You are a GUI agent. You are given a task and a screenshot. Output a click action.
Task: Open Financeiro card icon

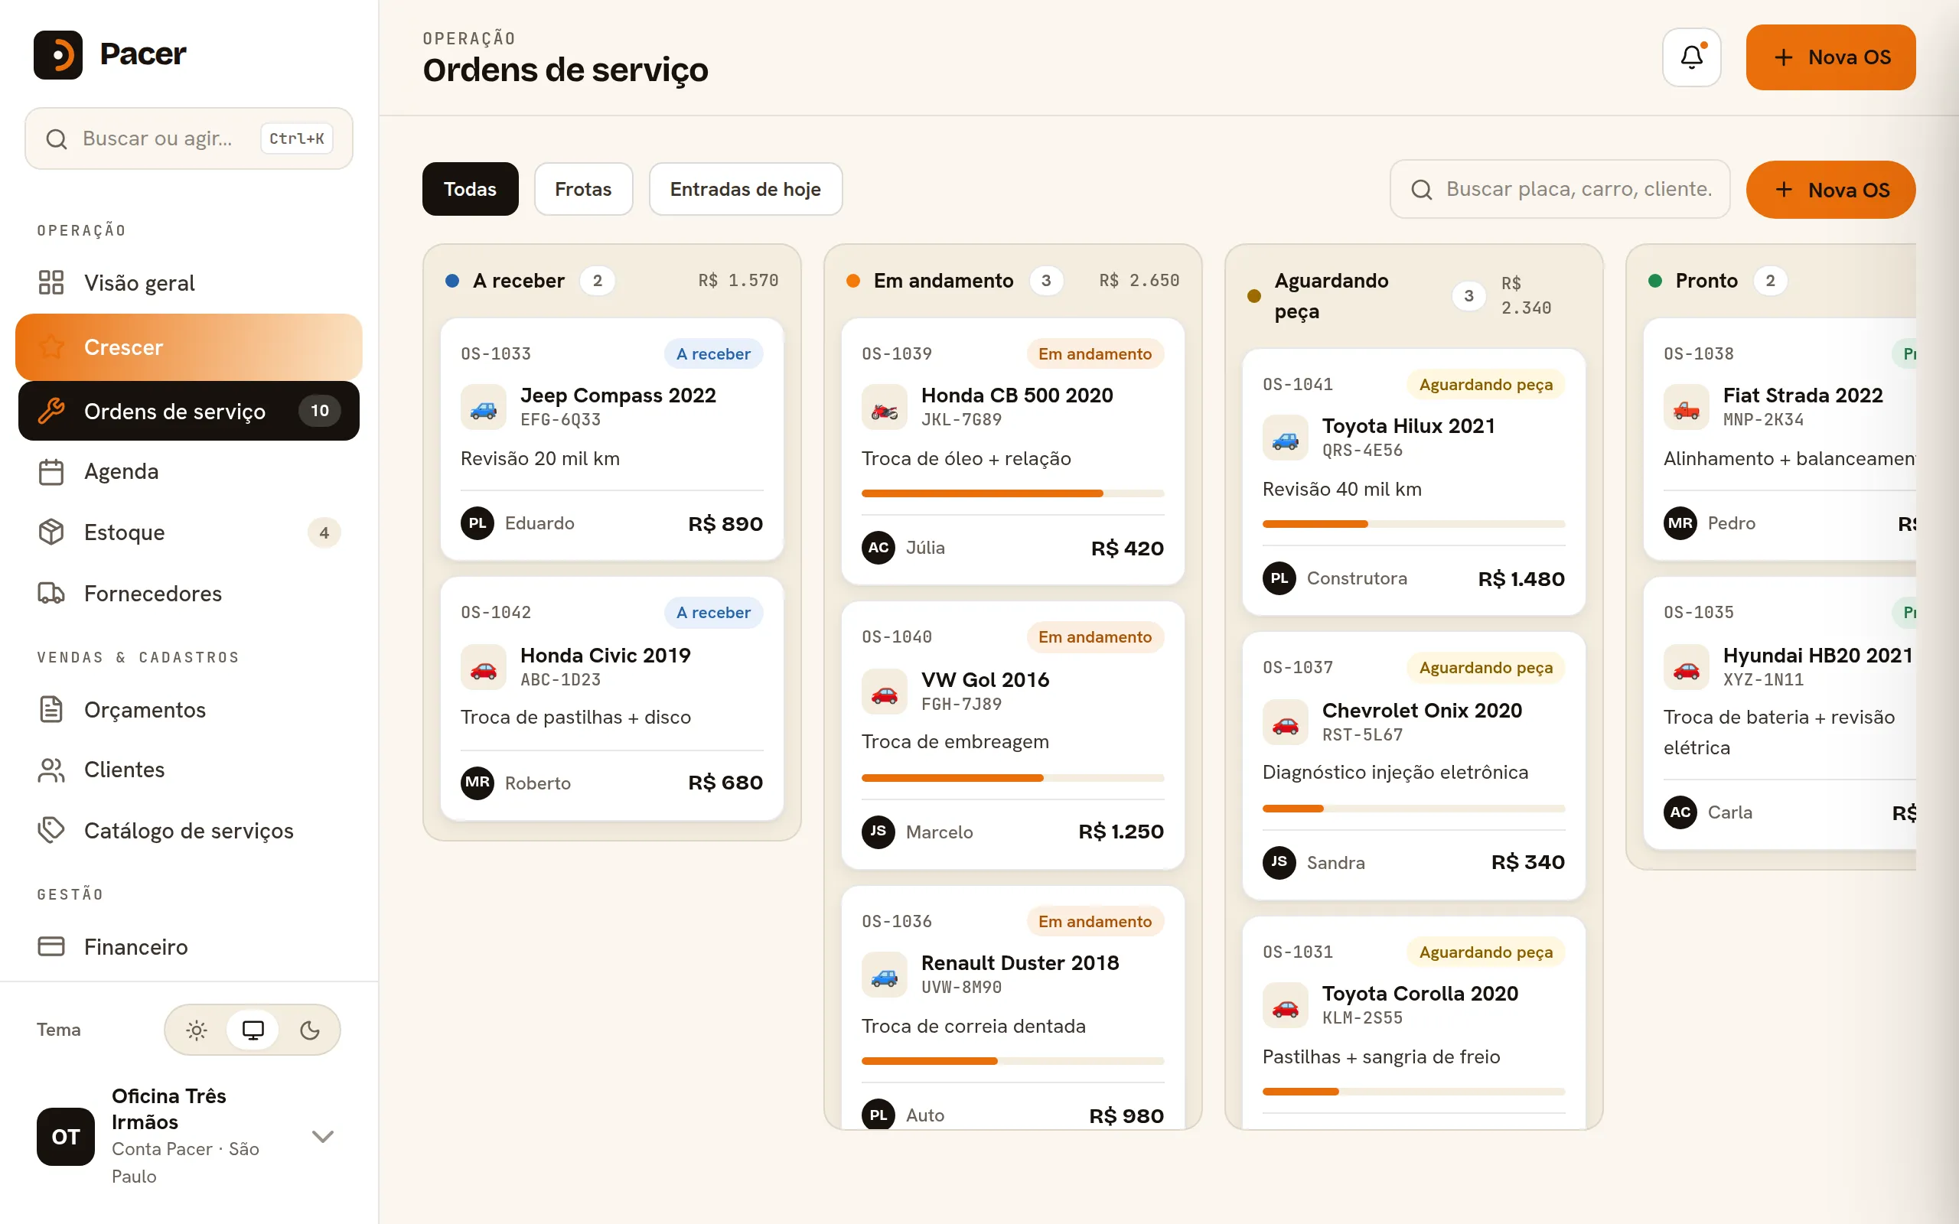51,946
